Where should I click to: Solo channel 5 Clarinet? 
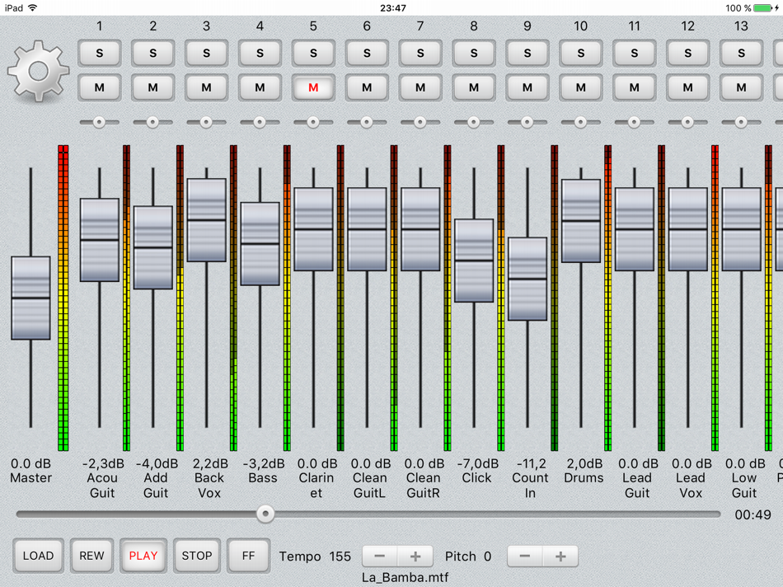tap(313, 53)
